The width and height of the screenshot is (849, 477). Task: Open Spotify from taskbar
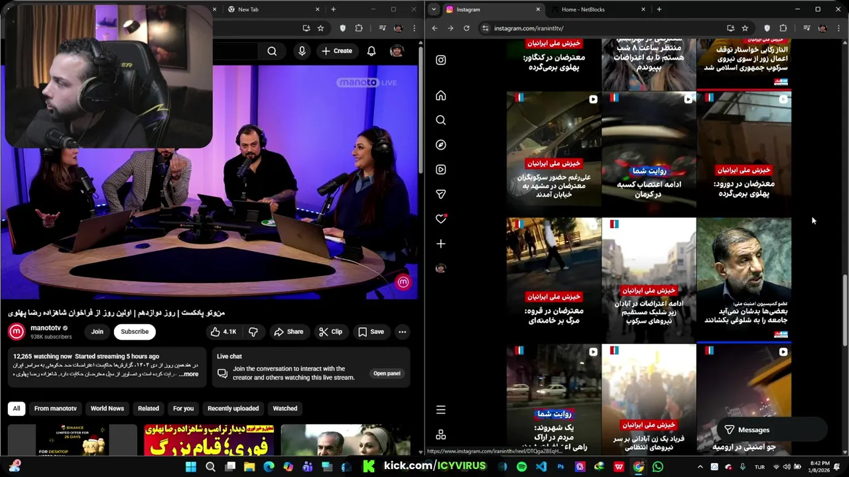(522, 467)
